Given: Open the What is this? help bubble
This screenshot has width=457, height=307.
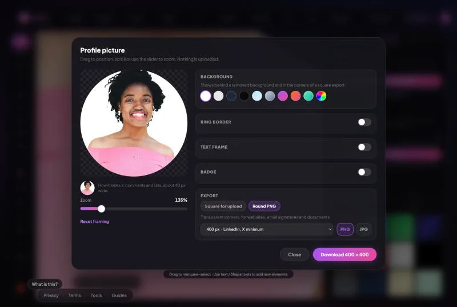Looking at the screenshot, I should [45, 284].
